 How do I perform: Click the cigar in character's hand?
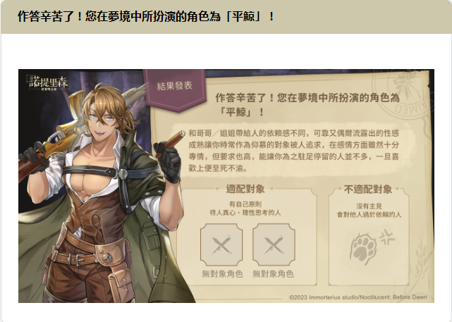click(171, 143)
